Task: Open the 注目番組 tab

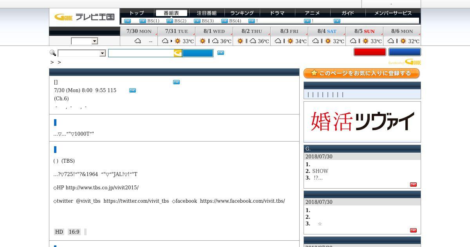Action: (207, 13)
